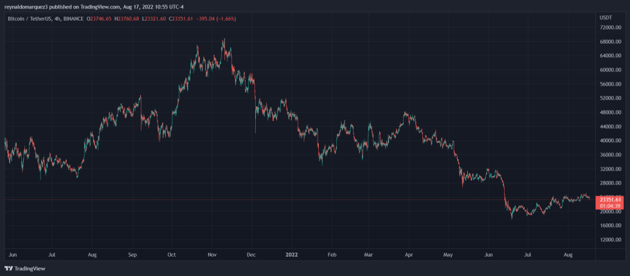The width and height of the screenshot is (630, 276).
Task: Click the 12000.00 price axis label
Action: [x=611, y=240]
